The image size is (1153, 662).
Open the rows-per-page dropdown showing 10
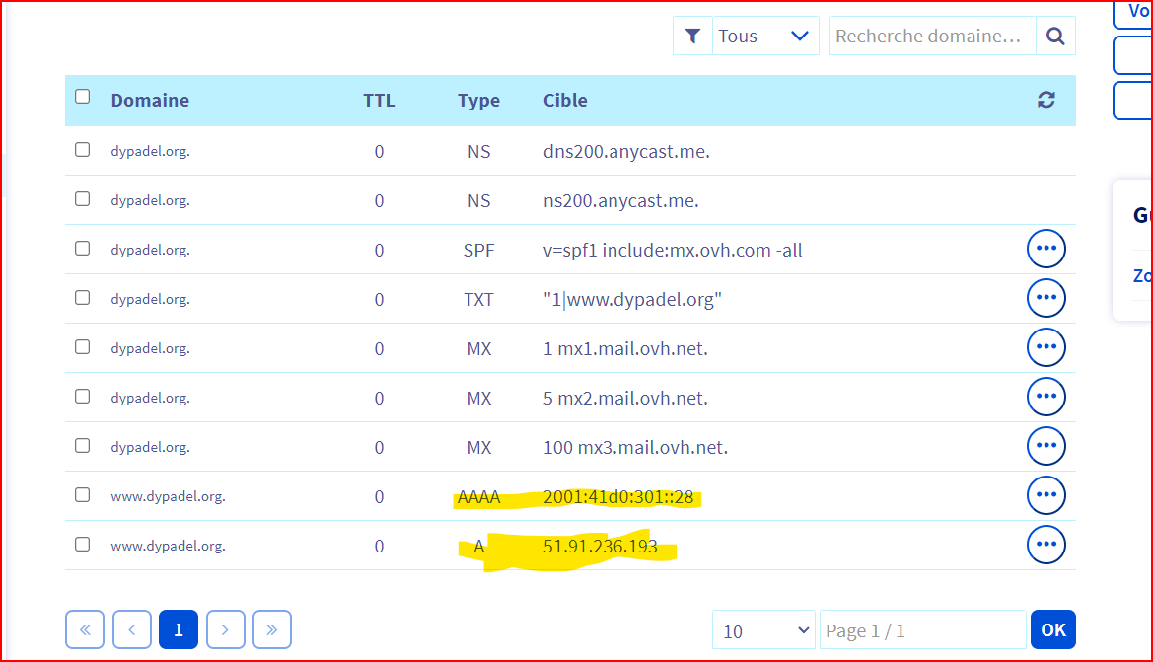763,630
